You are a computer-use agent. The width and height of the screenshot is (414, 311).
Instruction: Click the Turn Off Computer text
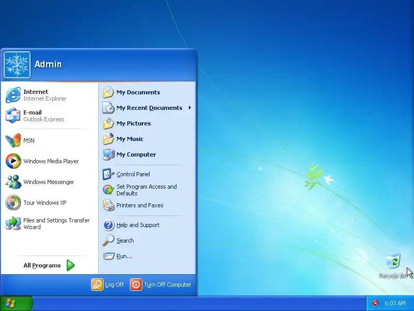point(167,285)
